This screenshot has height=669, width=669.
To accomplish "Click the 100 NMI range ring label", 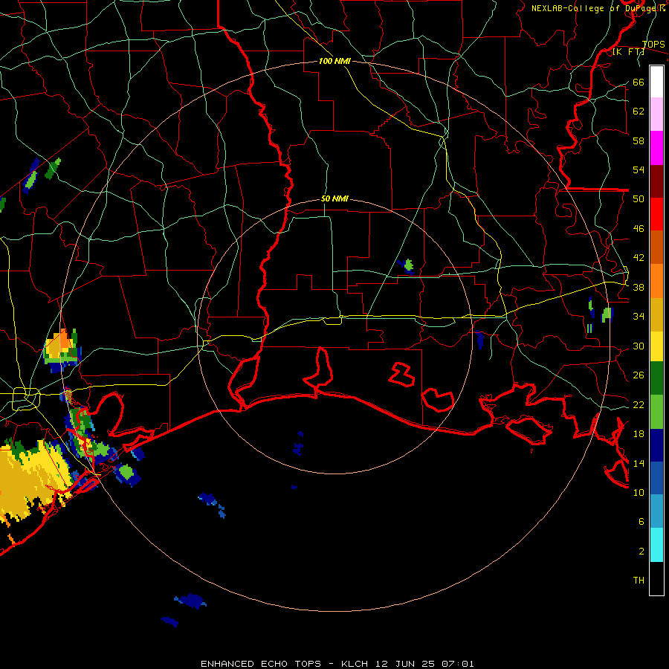I will pyautogui.click(x=334, y=62).
